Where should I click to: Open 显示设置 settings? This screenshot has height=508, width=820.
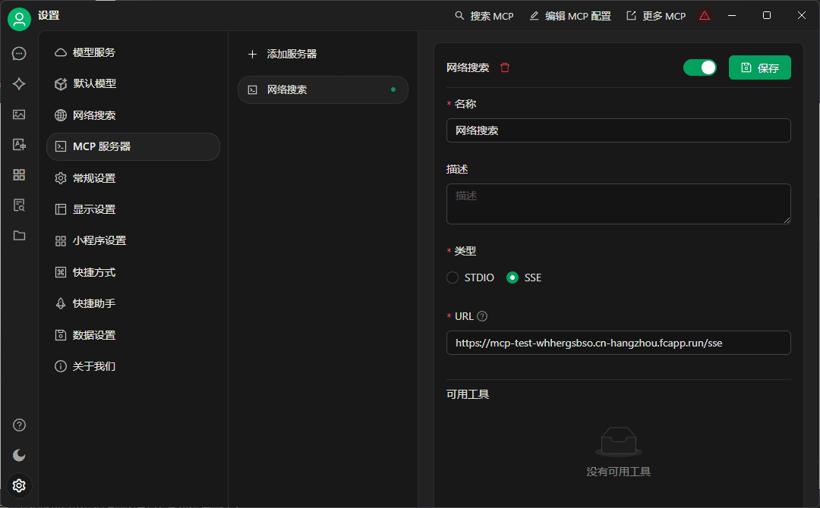134,209
